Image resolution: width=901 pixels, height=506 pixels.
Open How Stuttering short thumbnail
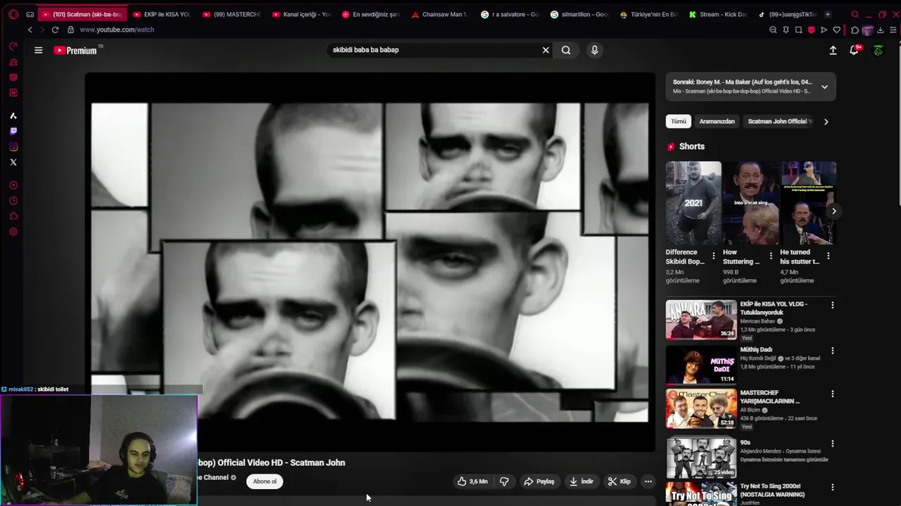(750, 203)
